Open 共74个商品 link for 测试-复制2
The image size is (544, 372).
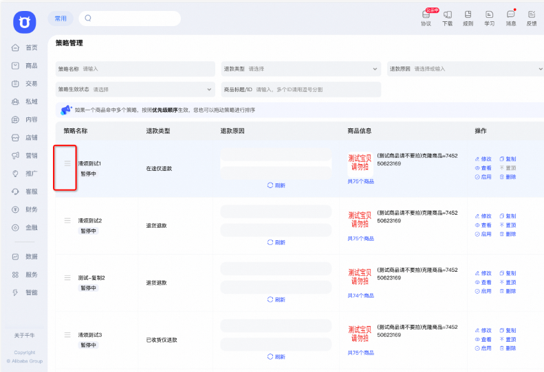[x=361, y=296]
